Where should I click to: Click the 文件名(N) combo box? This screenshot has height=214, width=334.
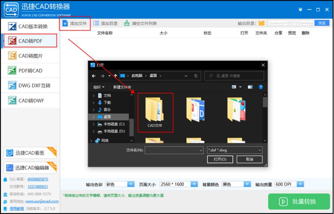tap(174, 150)
